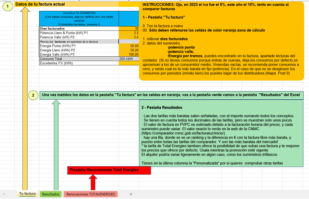Click the Consumo Total 200 kWh cell
The width and height of the screenshot is (309, 199).
click(129, 59)
